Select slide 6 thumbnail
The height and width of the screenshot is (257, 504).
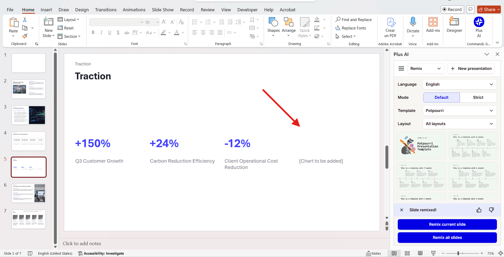(29, 193)
